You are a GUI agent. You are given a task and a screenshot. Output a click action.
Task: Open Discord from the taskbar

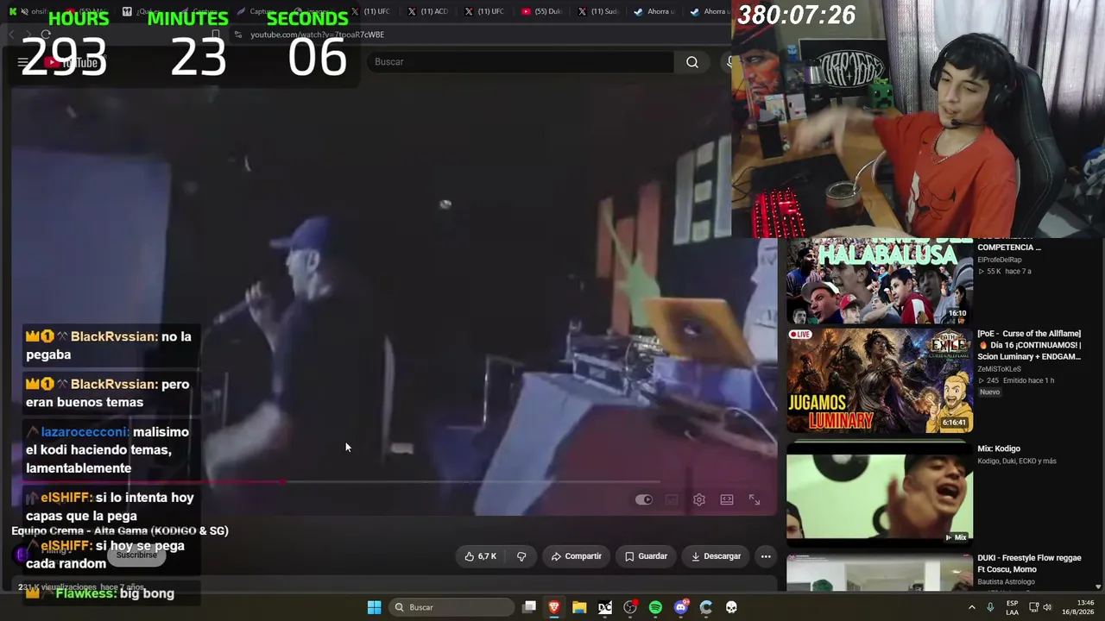point(681,607)
